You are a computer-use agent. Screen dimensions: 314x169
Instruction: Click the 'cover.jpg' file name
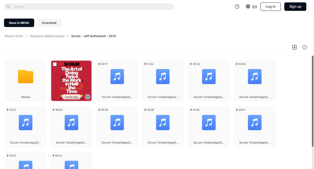click(x=71, y=97)
